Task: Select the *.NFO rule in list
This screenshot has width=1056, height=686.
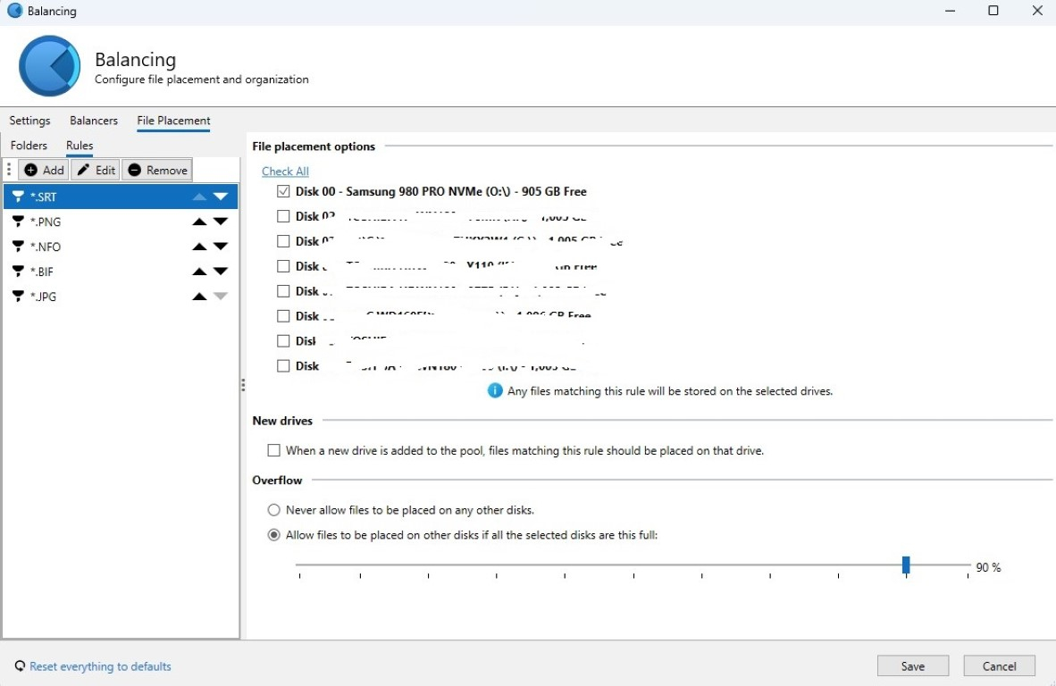Action: click(46, 247)
